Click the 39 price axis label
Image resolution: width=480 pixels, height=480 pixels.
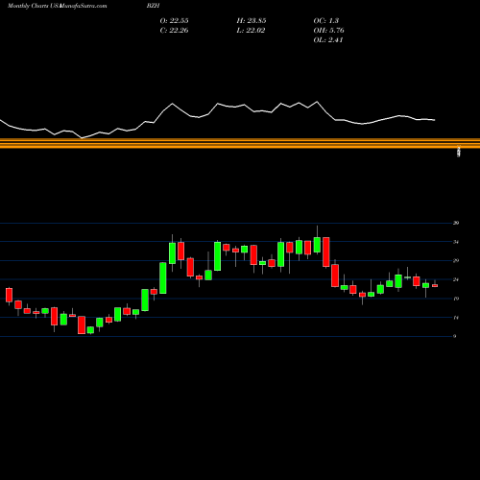[456, 223]
